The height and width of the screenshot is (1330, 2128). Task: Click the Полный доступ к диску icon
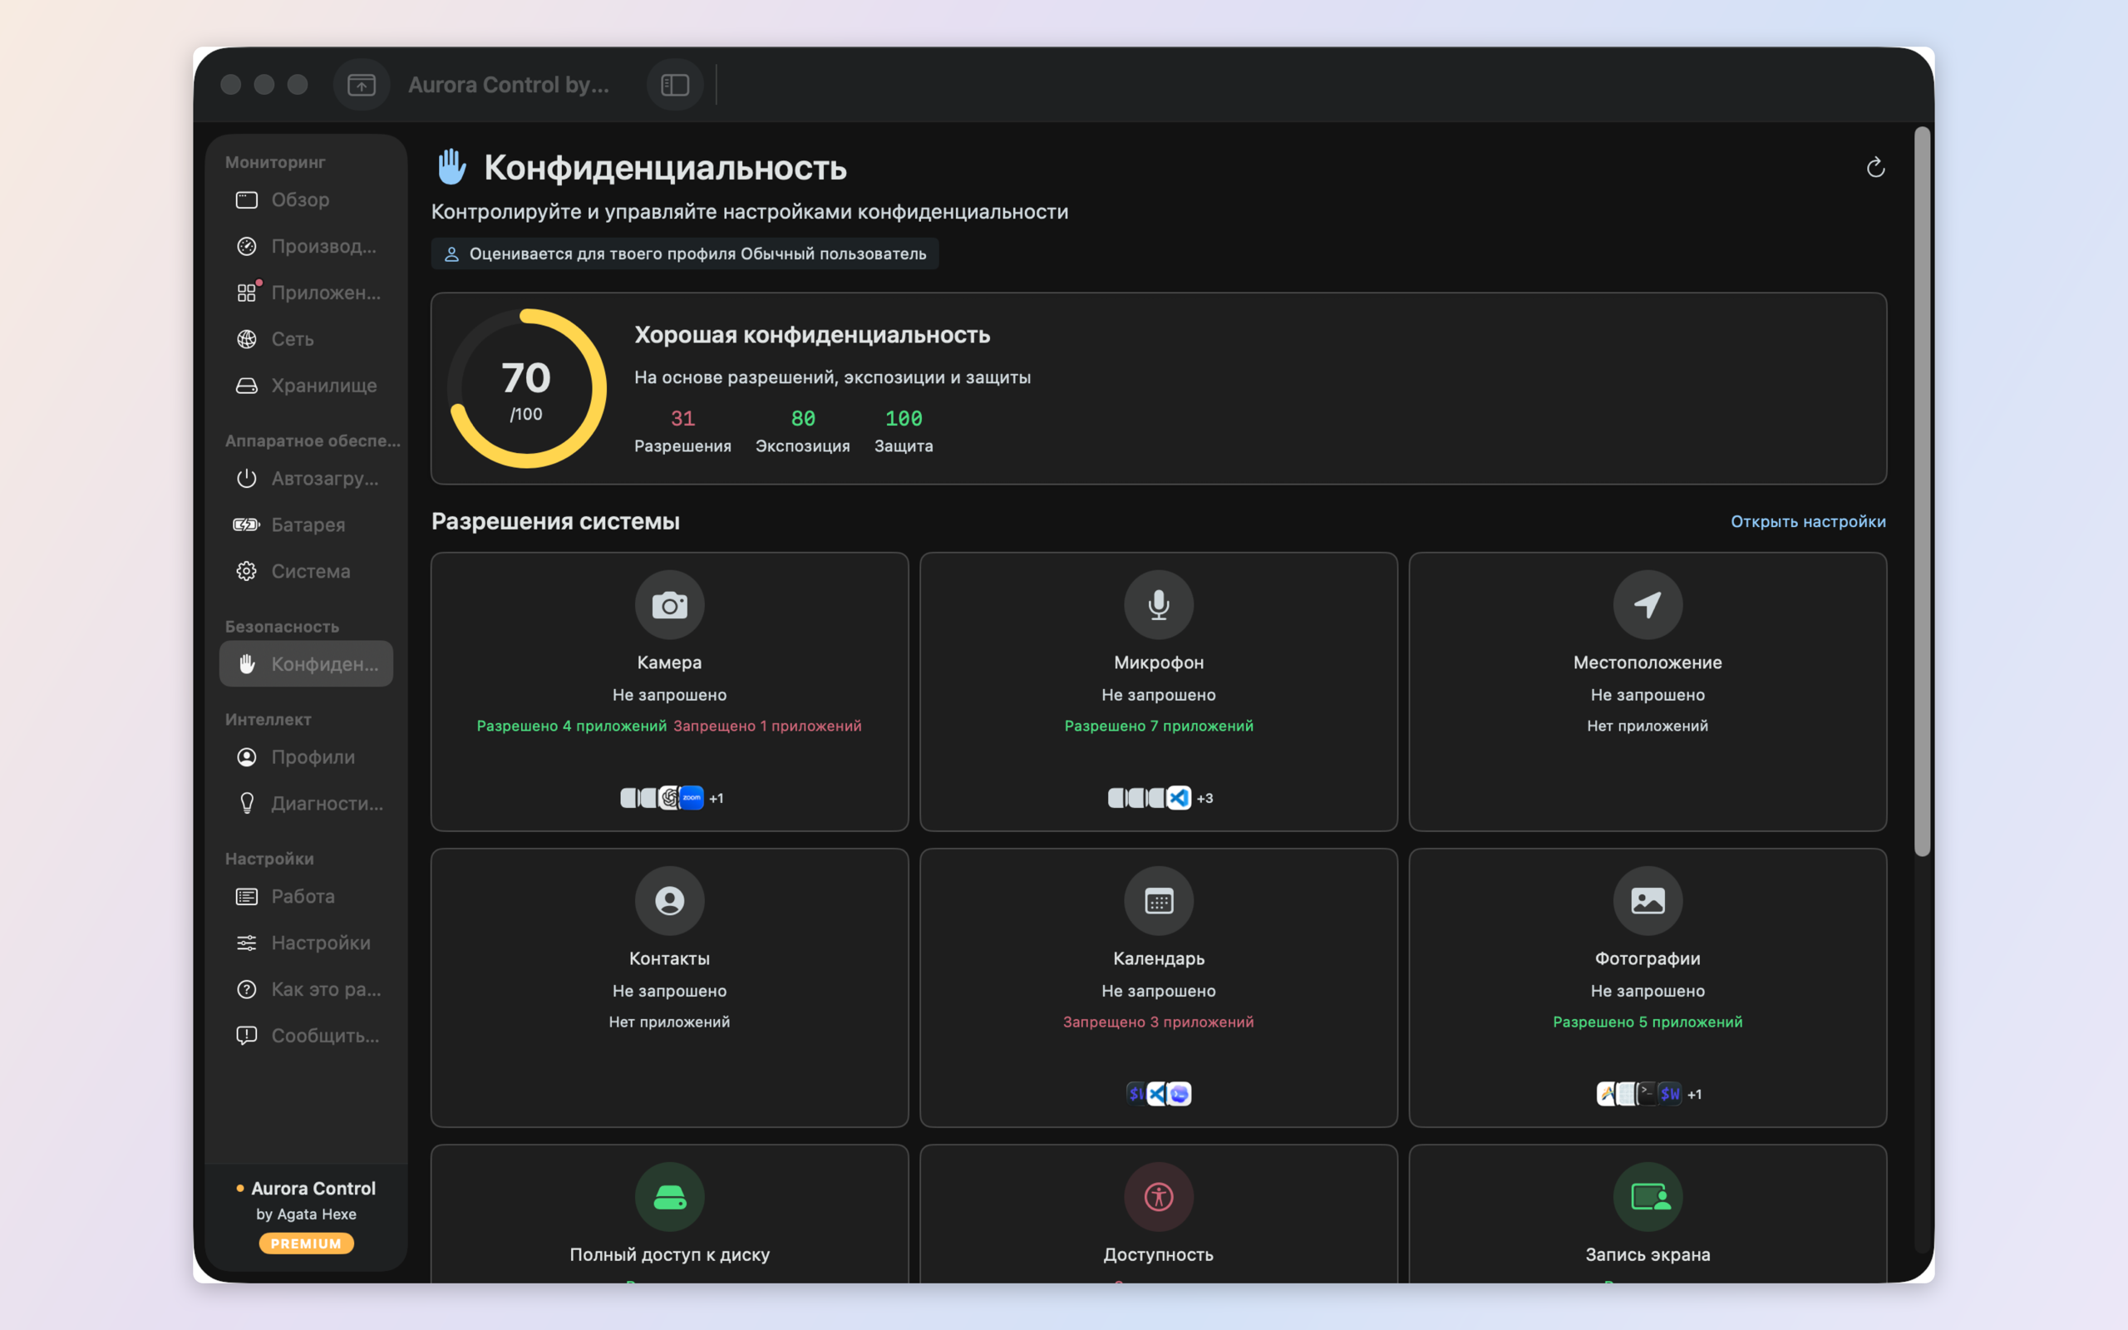[669, 1197]
